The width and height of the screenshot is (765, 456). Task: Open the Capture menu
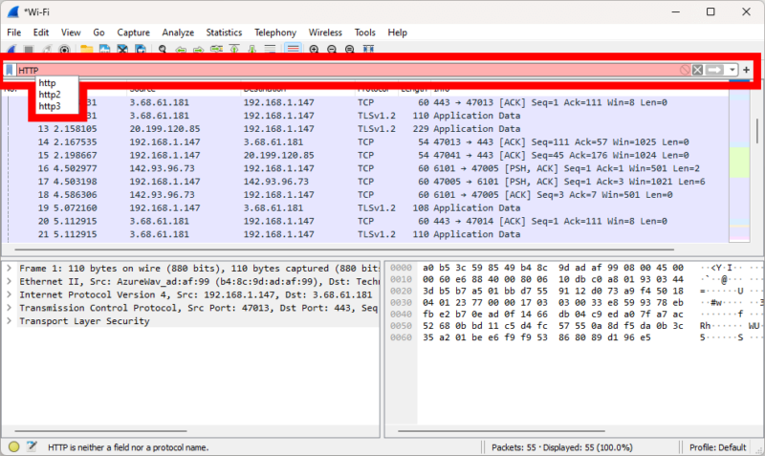tap(133, 33)
